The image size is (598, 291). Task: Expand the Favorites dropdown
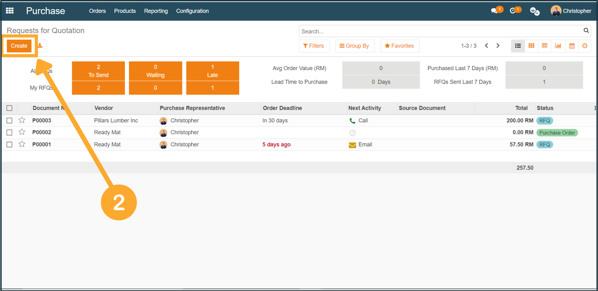pyautogui.click(x=400, y=46)
